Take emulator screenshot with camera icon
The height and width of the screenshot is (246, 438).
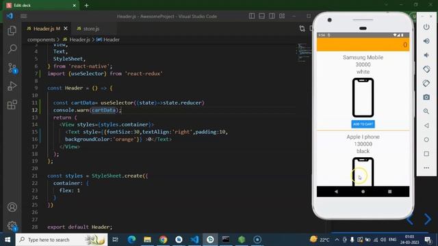[x=426, y=97]
